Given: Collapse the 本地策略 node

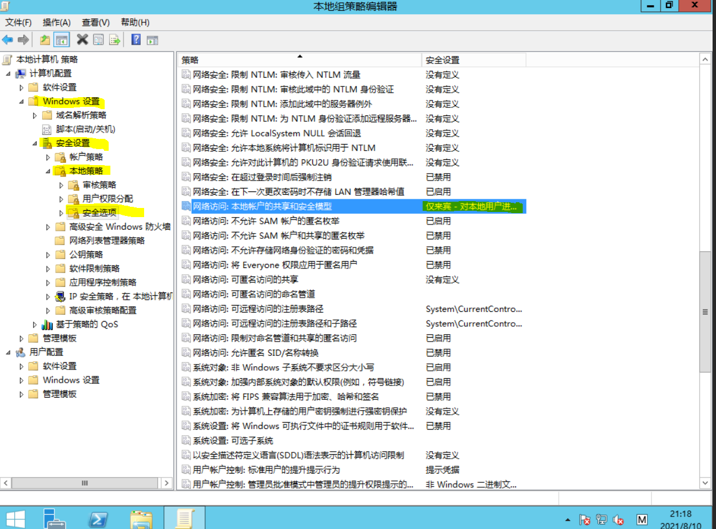Looking at the screenshot, I should [x=49, y=171].
